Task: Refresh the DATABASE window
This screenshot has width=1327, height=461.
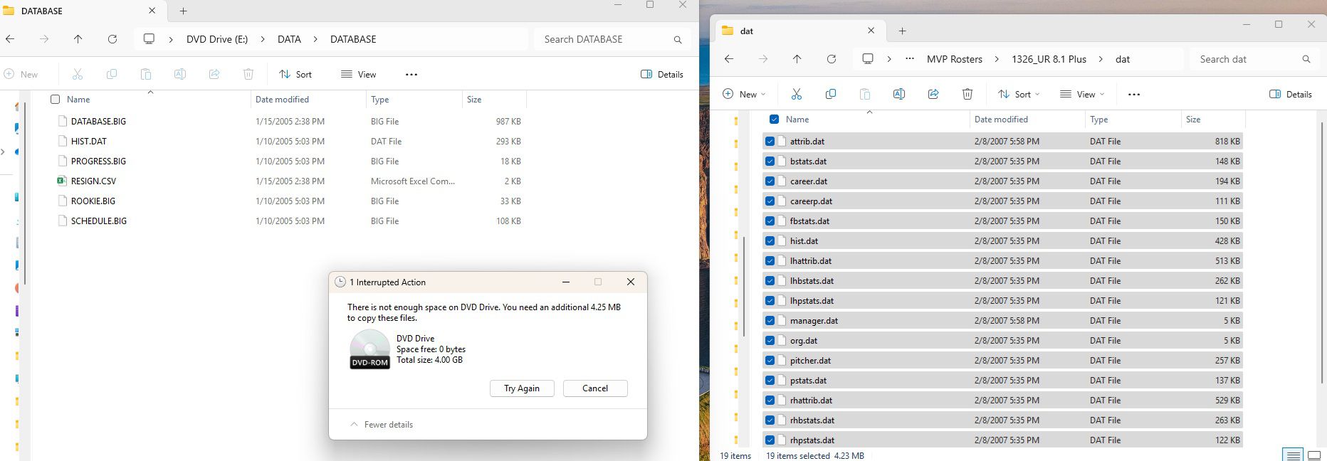Action: [112, 39]
